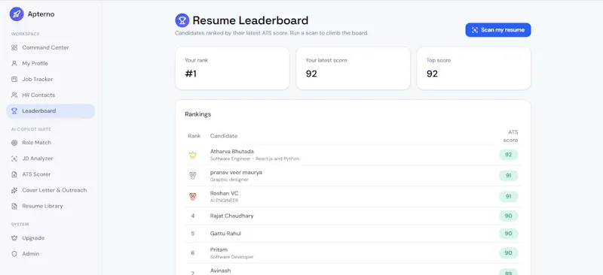Click the Rankings section heading

198,114
